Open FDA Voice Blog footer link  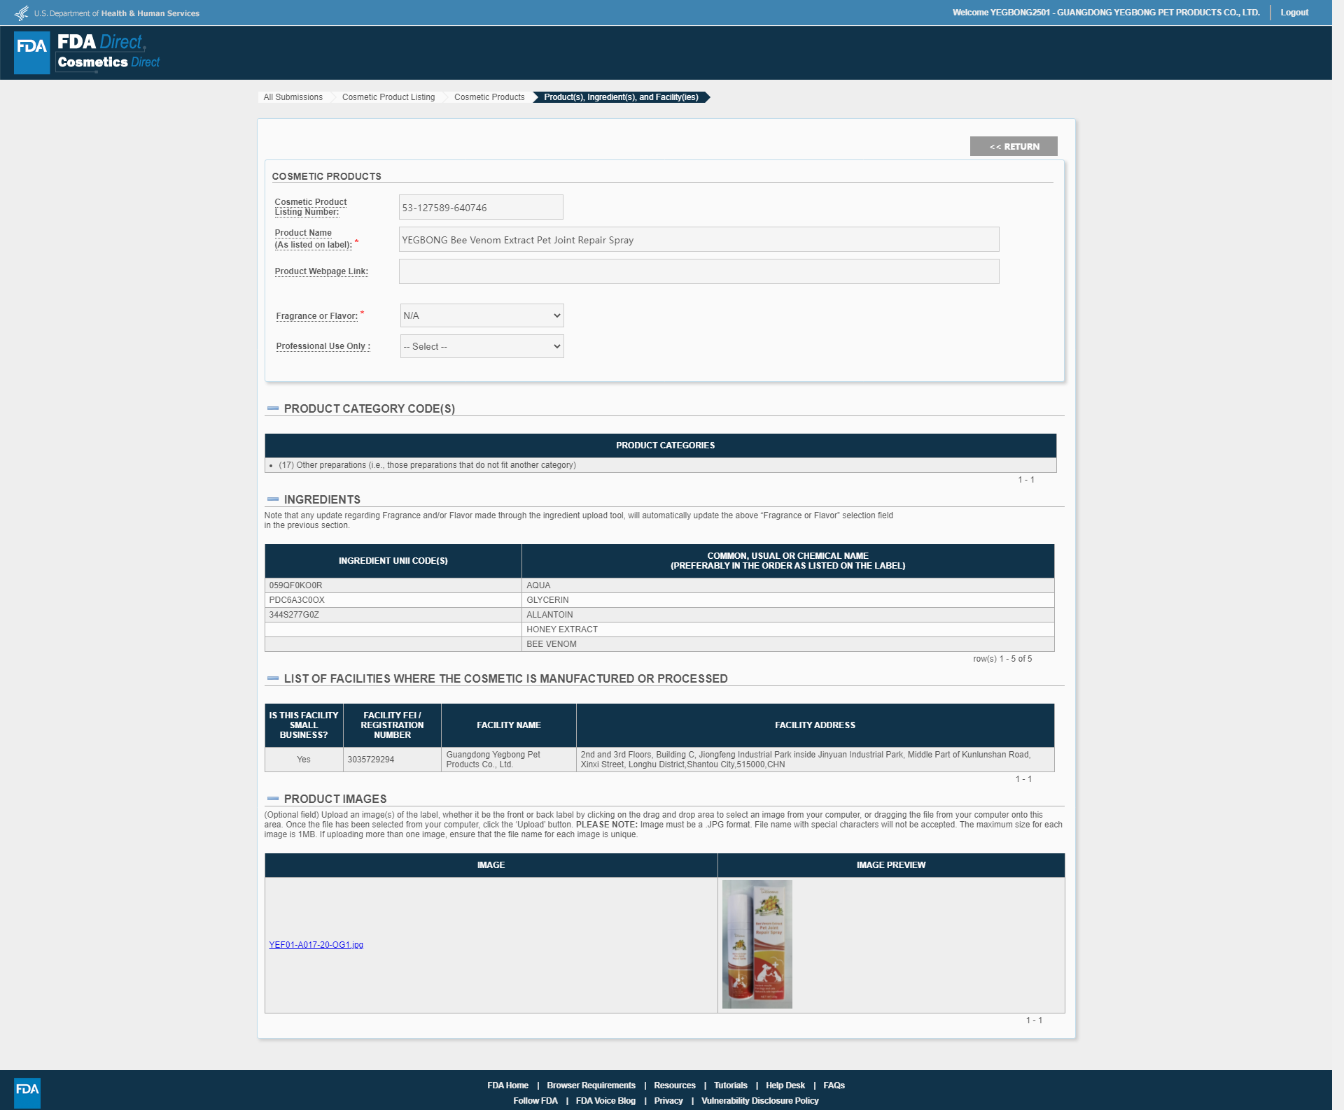pyautogui.click(x=605, y=1101)
